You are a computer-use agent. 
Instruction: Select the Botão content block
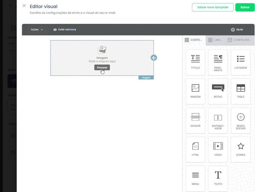(218, 91)
